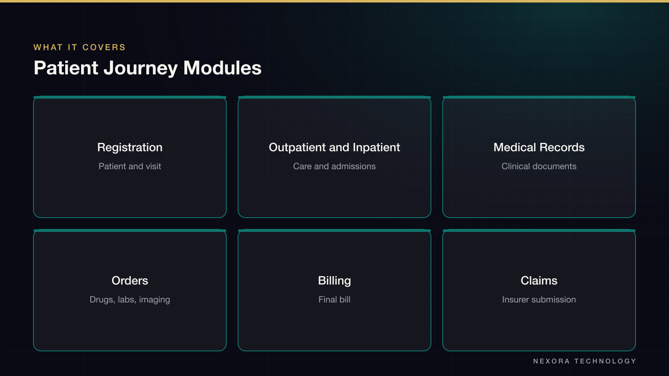Click the 'WHAT IT COVERS' eyebrow label
The width and height of the screenshot is (669, 376).
(79, 47)
